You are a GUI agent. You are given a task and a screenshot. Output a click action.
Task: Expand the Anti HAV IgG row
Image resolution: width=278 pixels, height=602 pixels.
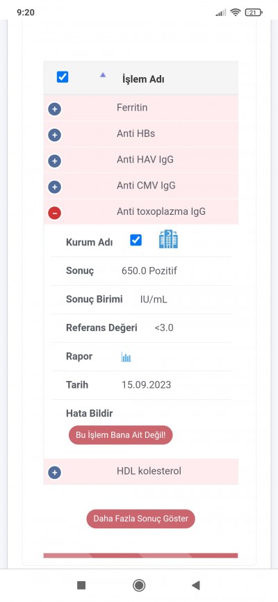point(54,161)
